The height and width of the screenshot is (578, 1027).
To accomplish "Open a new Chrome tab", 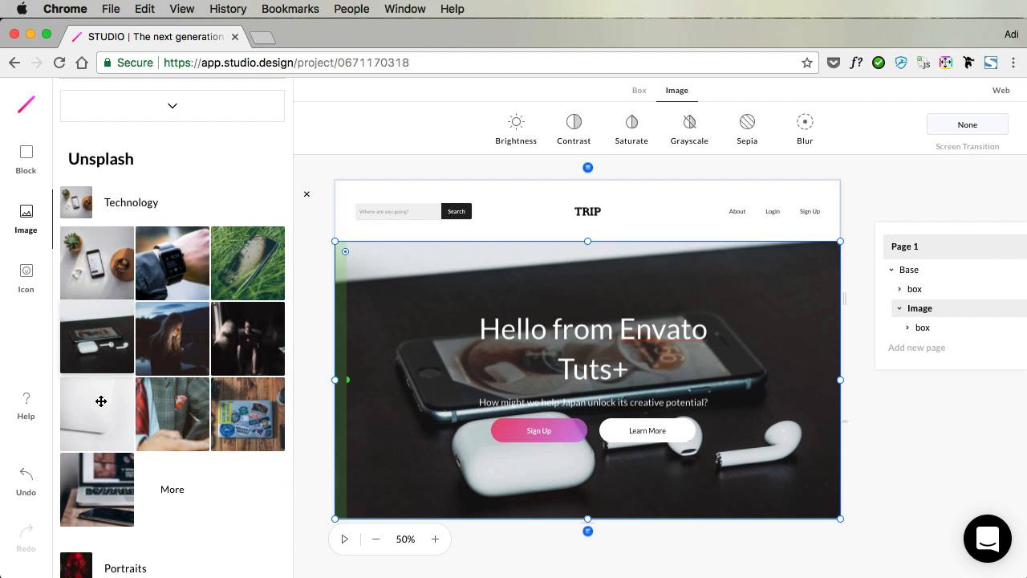I will pyautogui.click(x=262, y=38).
